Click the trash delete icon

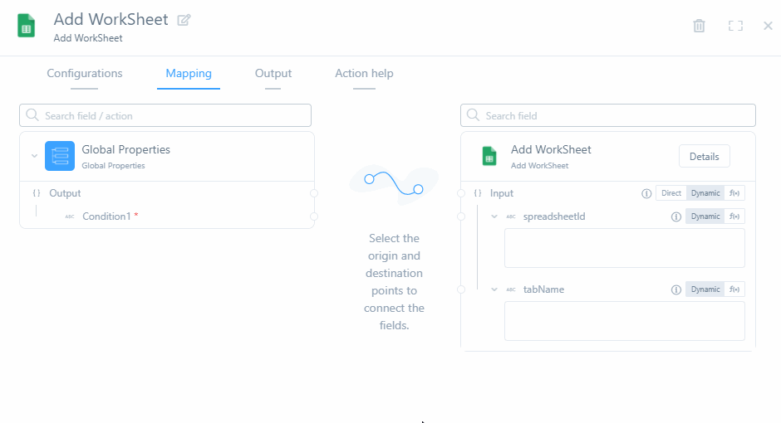[700, 26]
